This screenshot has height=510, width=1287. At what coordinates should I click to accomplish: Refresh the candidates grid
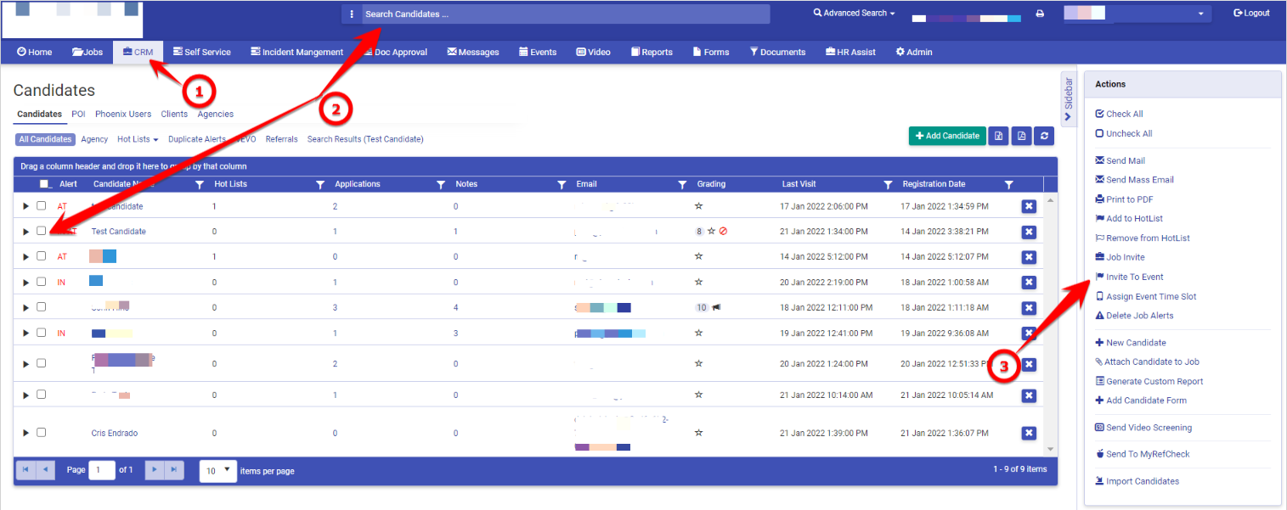coord(1044,136)
